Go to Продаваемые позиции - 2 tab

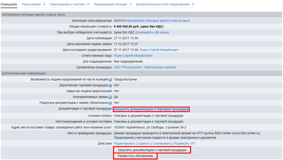click(112, 4)
